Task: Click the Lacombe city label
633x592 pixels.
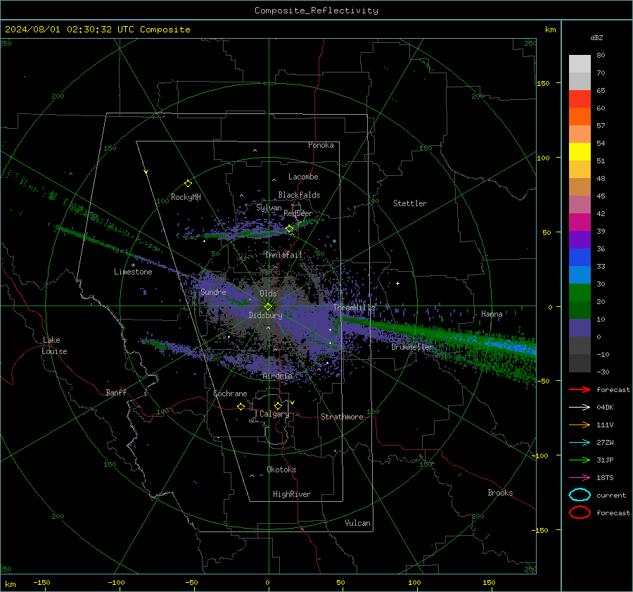Action: pyautogui.click(x=303, y=177)
